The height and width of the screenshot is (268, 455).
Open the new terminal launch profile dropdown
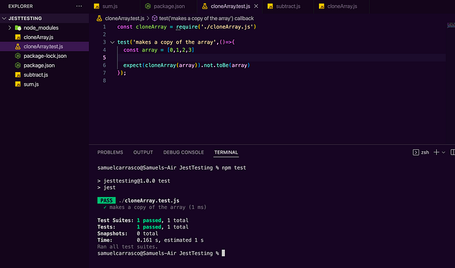(443, 152)
